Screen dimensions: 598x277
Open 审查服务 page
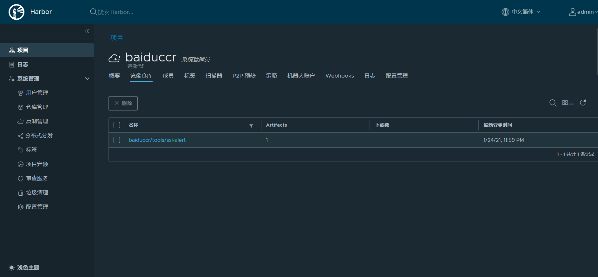click(37, 178)
